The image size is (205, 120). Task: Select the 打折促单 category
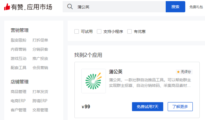point(40,40)
